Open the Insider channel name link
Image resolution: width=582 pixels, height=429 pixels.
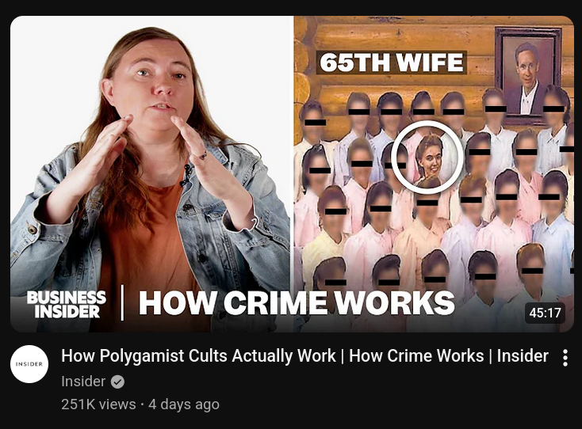click(83, 382)
